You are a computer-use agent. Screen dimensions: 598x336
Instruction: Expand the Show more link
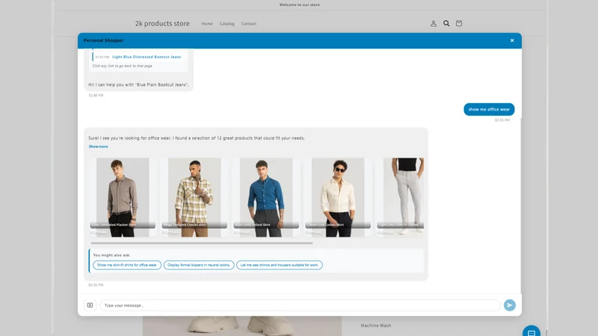99,146
